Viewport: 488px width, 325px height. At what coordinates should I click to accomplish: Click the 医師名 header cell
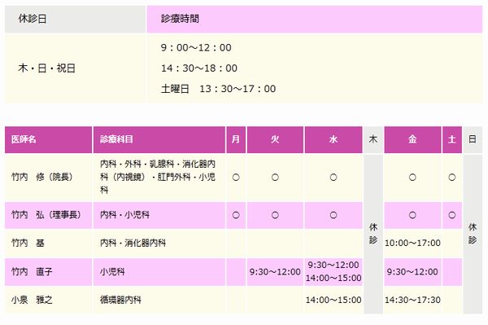48,139
